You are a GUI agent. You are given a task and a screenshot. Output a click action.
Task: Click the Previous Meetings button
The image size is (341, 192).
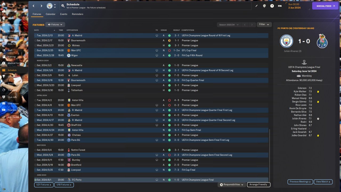tap(300, 182)
